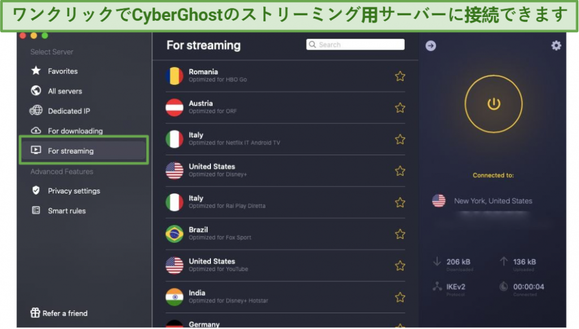Click the Refer a friend gift icon
The image size is (579, 329).
pos(35,313)
